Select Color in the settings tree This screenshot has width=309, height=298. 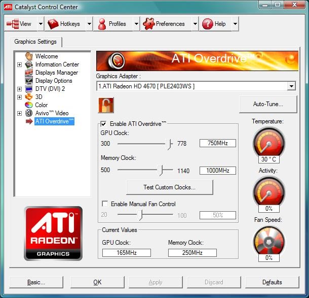click(x=42, y=105)
